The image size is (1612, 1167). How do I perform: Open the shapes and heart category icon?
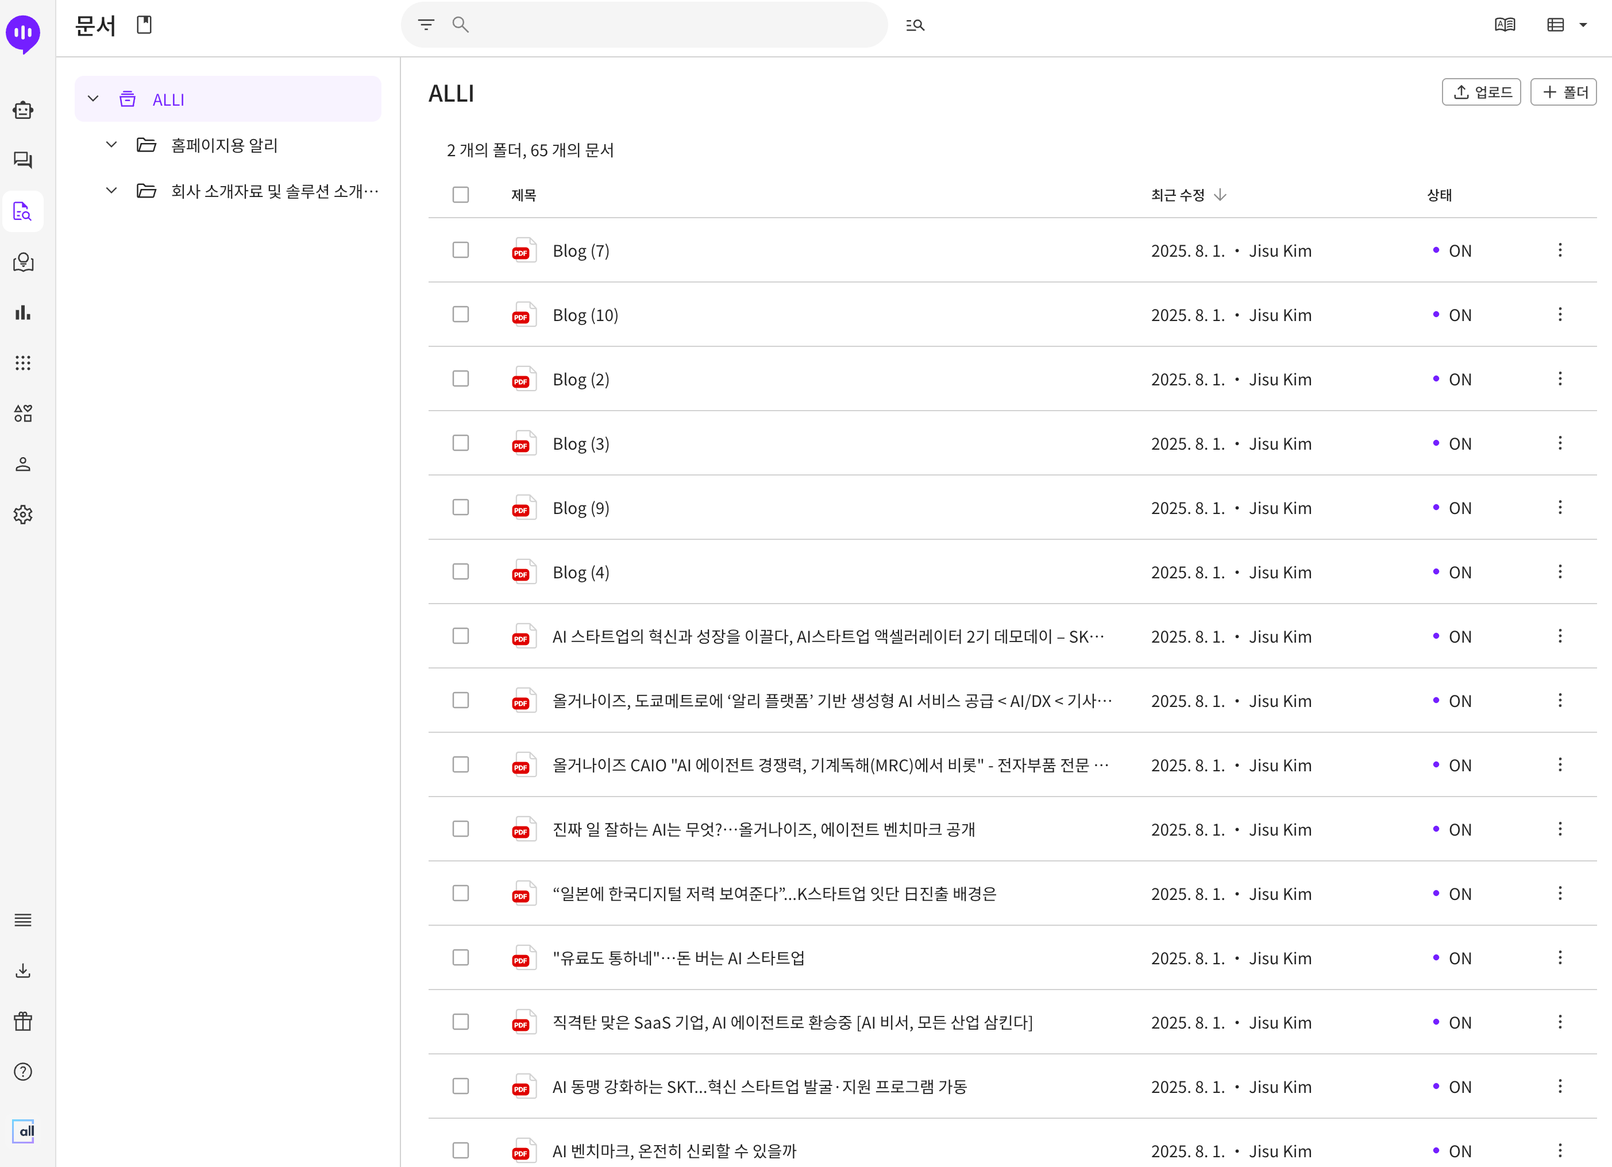pos(23,414)
